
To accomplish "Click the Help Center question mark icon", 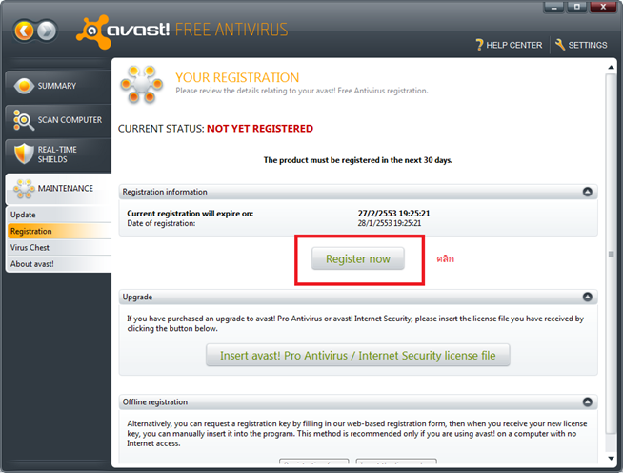I will point(480,45).
